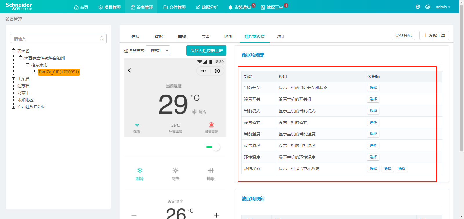Click 设备管理 breadcrumb text
464x219 pixels.
(x=14, y=19)
